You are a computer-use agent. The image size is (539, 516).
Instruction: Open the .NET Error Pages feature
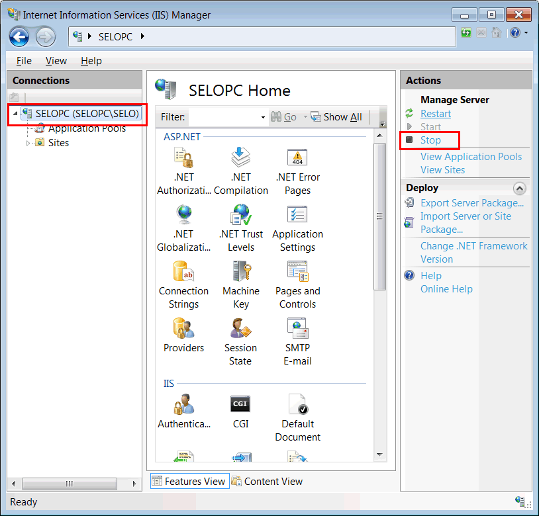(298, 171)
